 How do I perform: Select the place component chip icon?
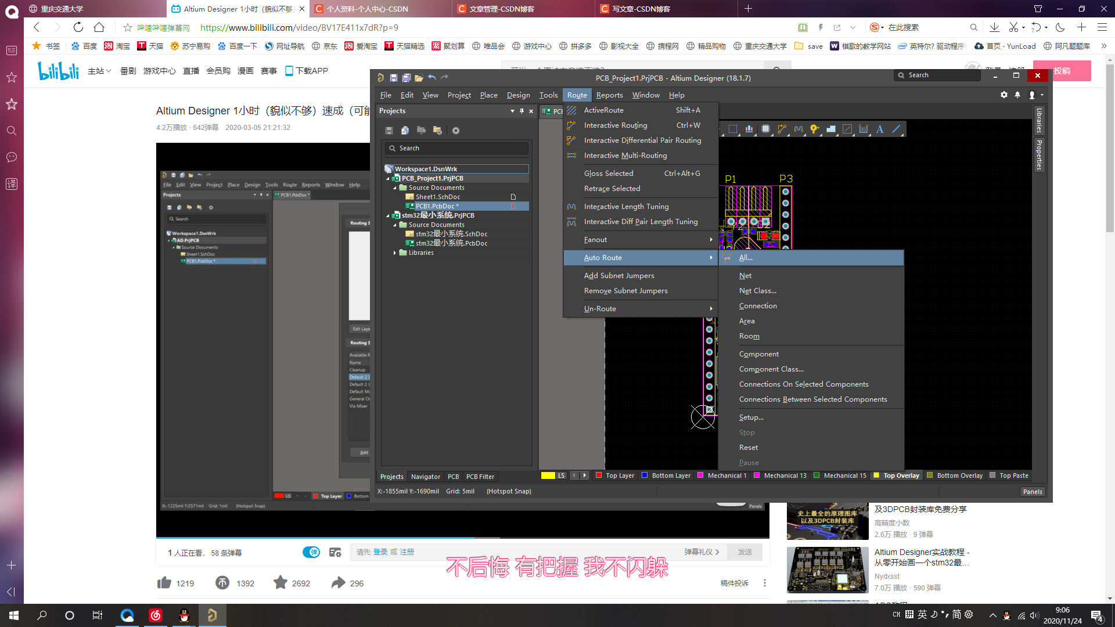pyautogui.click(x=765, y=129)
